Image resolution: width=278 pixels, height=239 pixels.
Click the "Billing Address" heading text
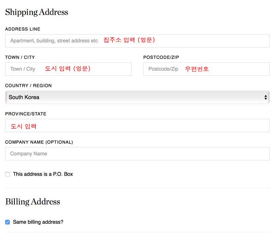32,202
